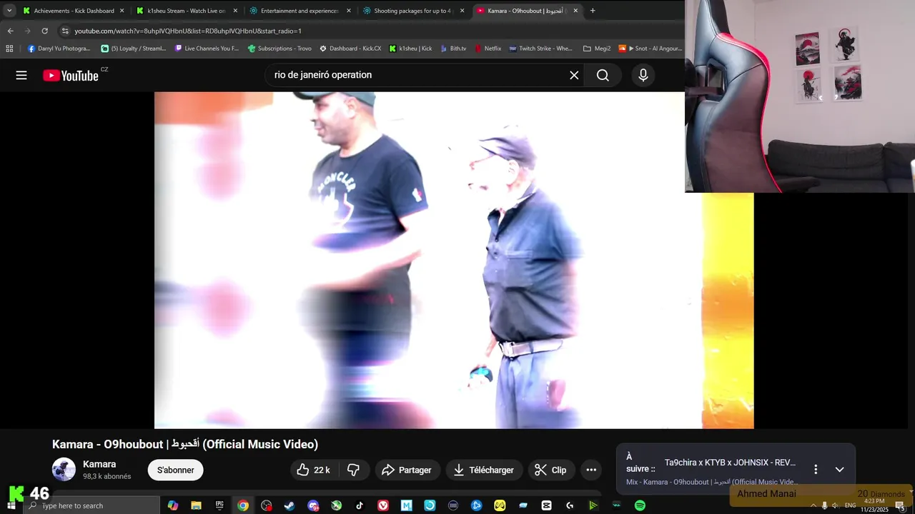The image size is (915, 514).
Task: Open Darryl Yu Photogra... bookmark
Action: [59, 49]
